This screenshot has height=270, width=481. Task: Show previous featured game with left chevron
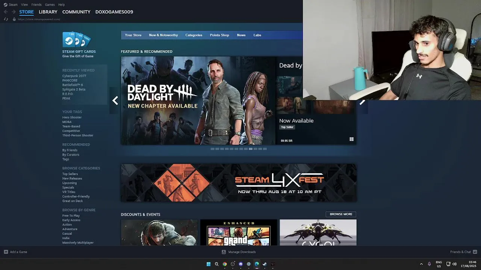(x=115, y=100)
